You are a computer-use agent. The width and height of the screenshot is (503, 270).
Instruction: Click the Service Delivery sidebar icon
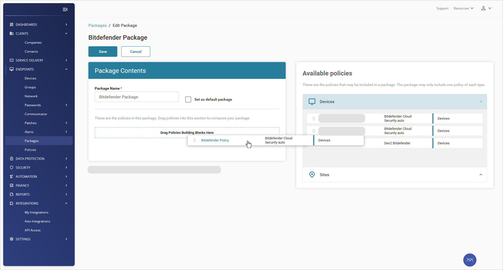tap(12, 60)
